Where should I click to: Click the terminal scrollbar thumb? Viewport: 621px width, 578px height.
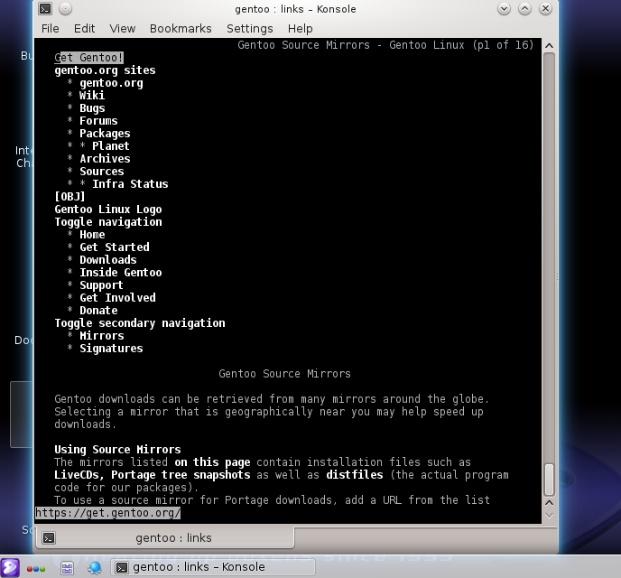549,480
